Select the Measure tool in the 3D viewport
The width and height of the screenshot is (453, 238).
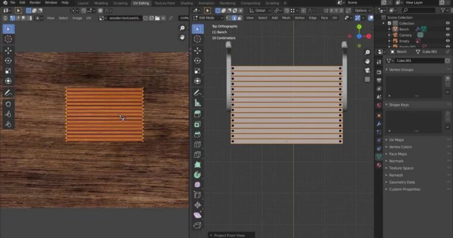click(x=198, y=103)
